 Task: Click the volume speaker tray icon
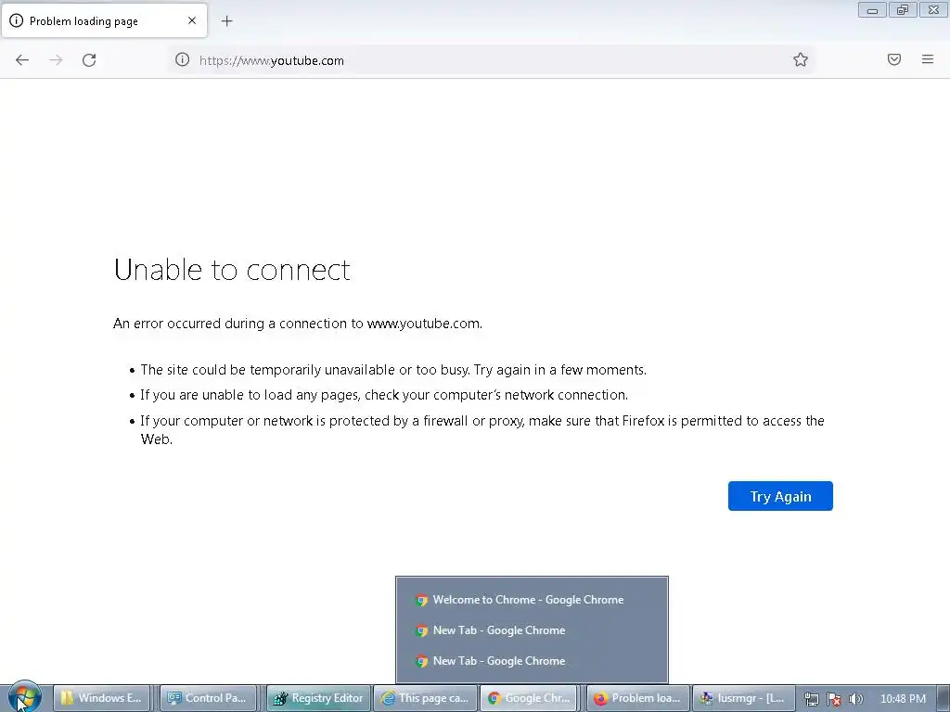(855, 699)
